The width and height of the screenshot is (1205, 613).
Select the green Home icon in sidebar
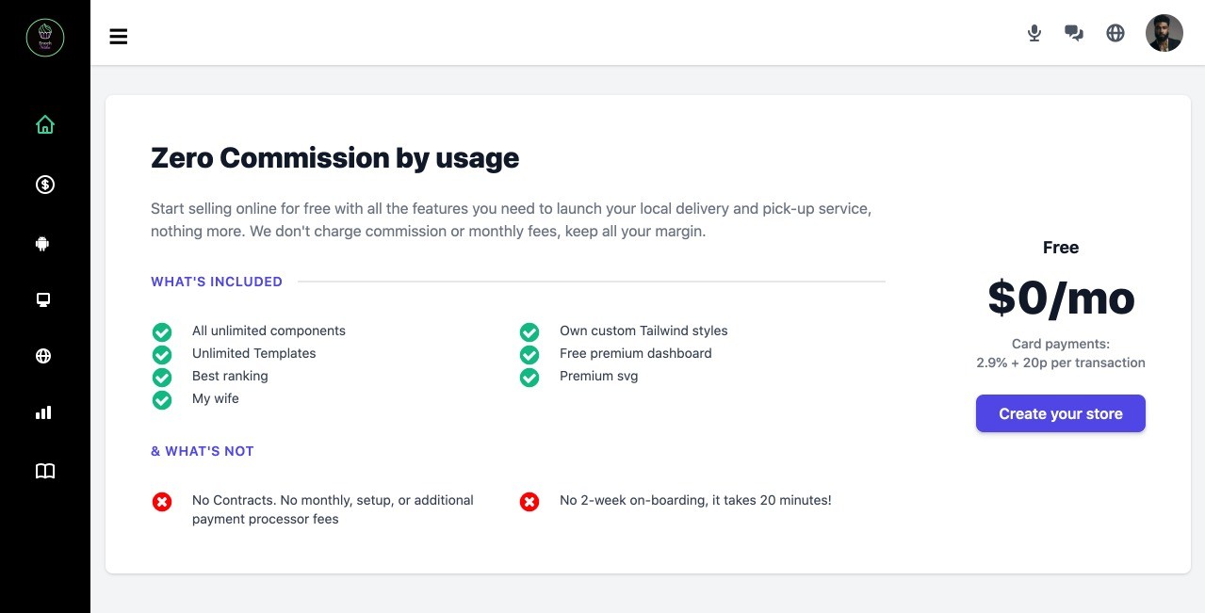click(44, 123)
